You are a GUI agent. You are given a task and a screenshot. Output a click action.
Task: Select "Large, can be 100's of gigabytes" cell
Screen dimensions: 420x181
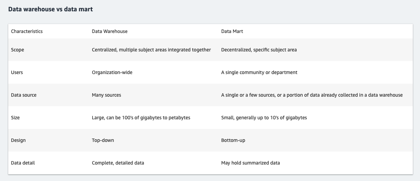pos(141,118)
